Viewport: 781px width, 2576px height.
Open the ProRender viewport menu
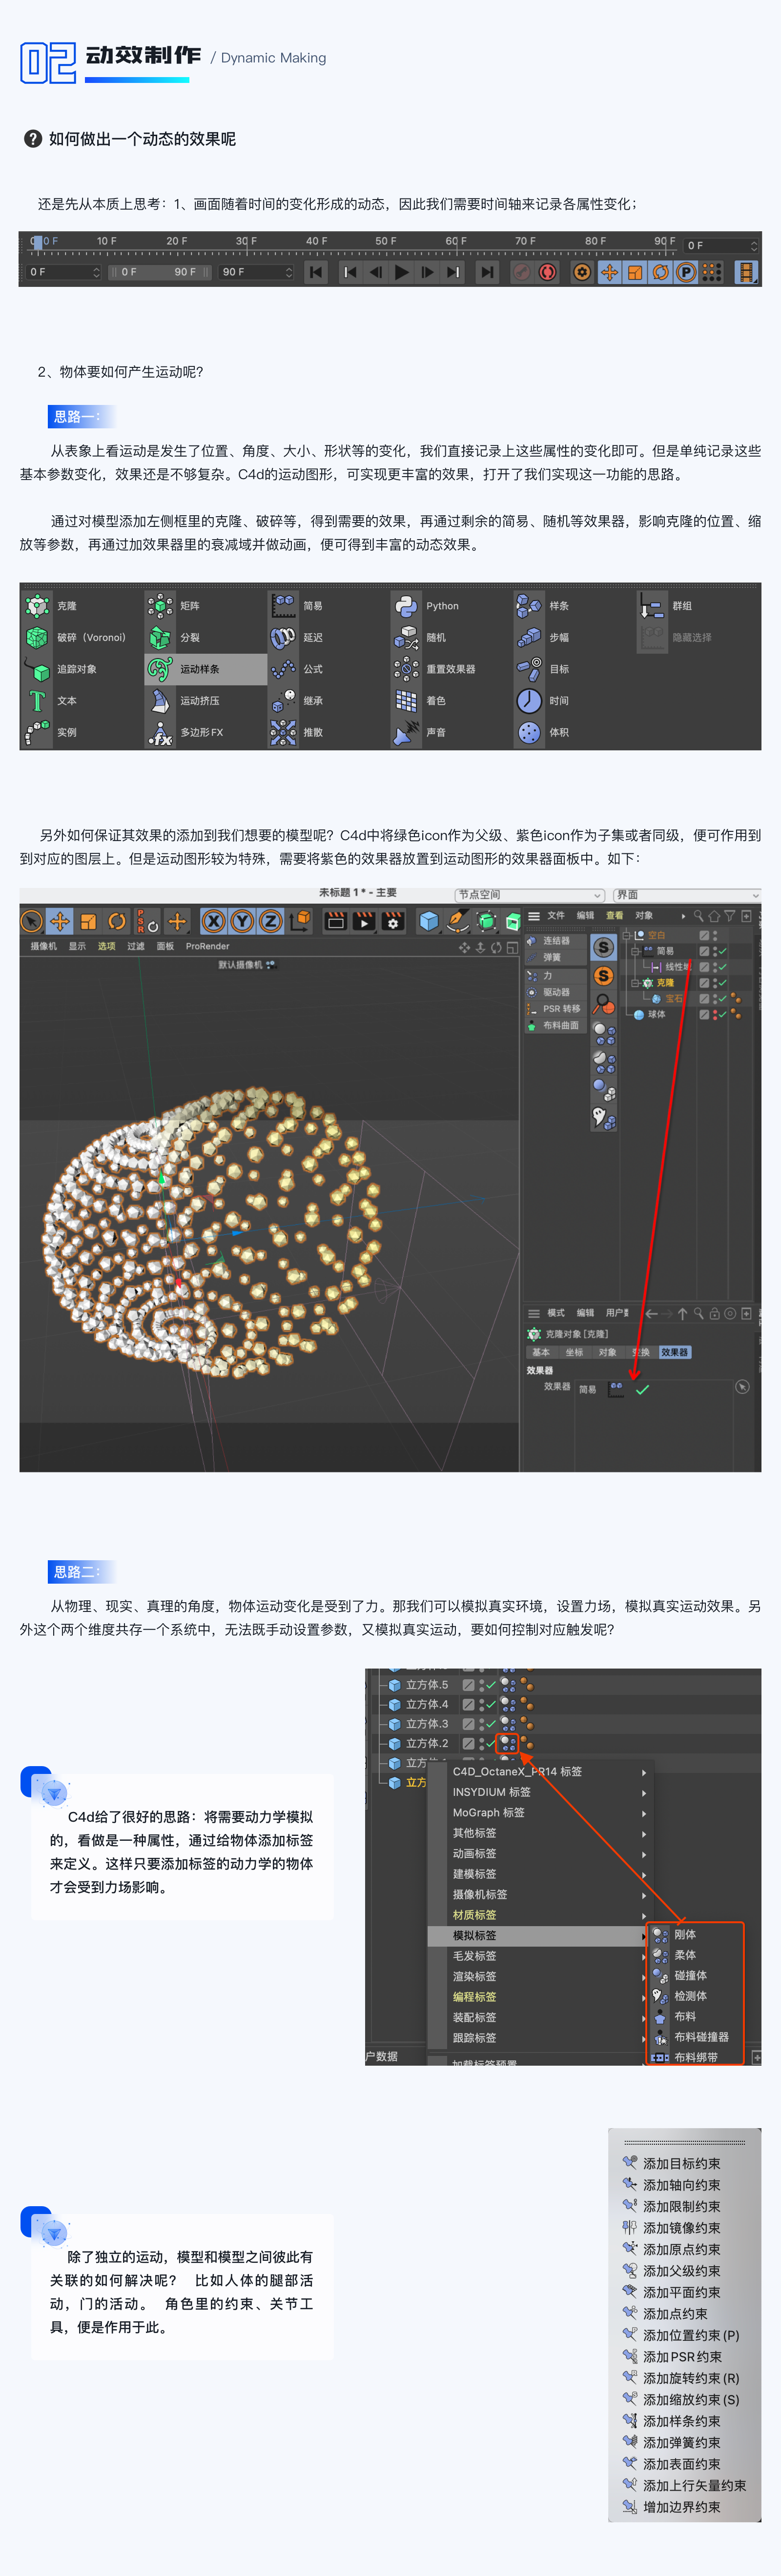click(x=207, y=946)
